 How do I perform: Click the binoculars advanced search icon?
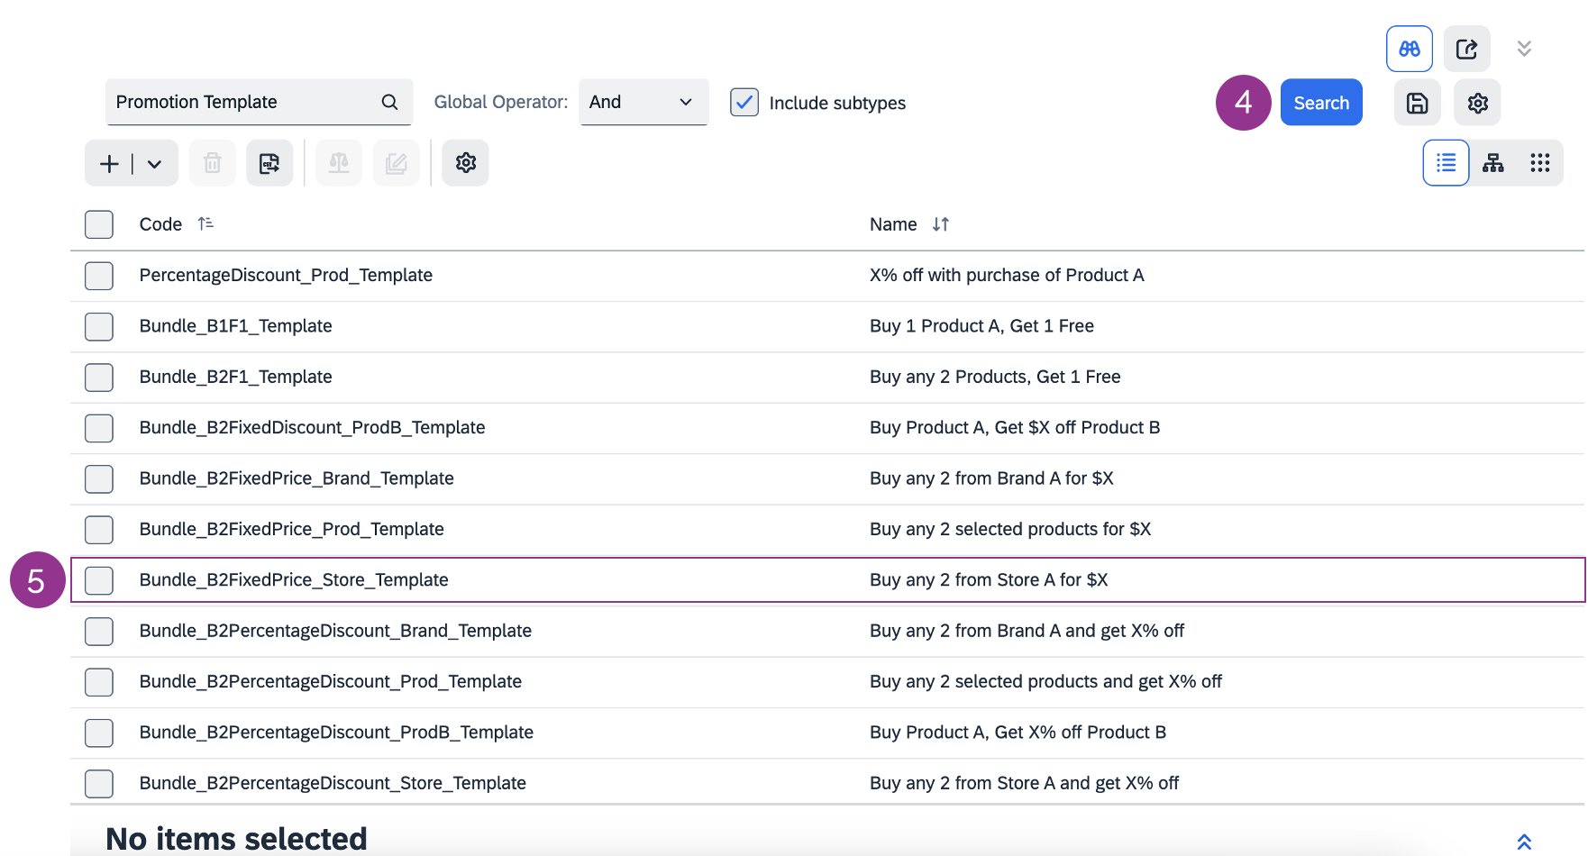(1409, 49)
